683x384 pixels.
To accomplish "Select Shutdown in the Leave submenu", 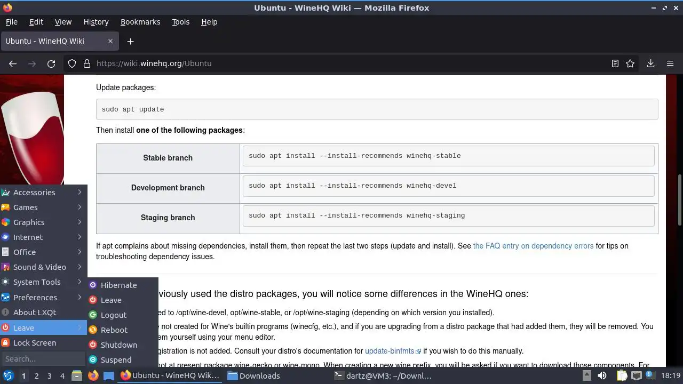I will coord(123,345).
